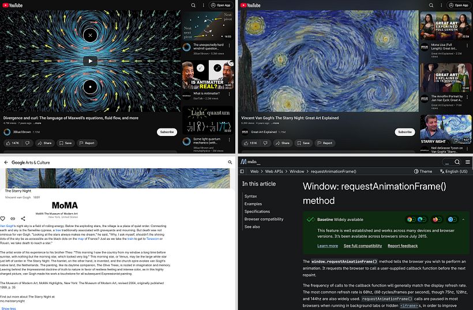473x310 pixels.
Task: Save the Divergence and curl video
Action: click(65, 143)
